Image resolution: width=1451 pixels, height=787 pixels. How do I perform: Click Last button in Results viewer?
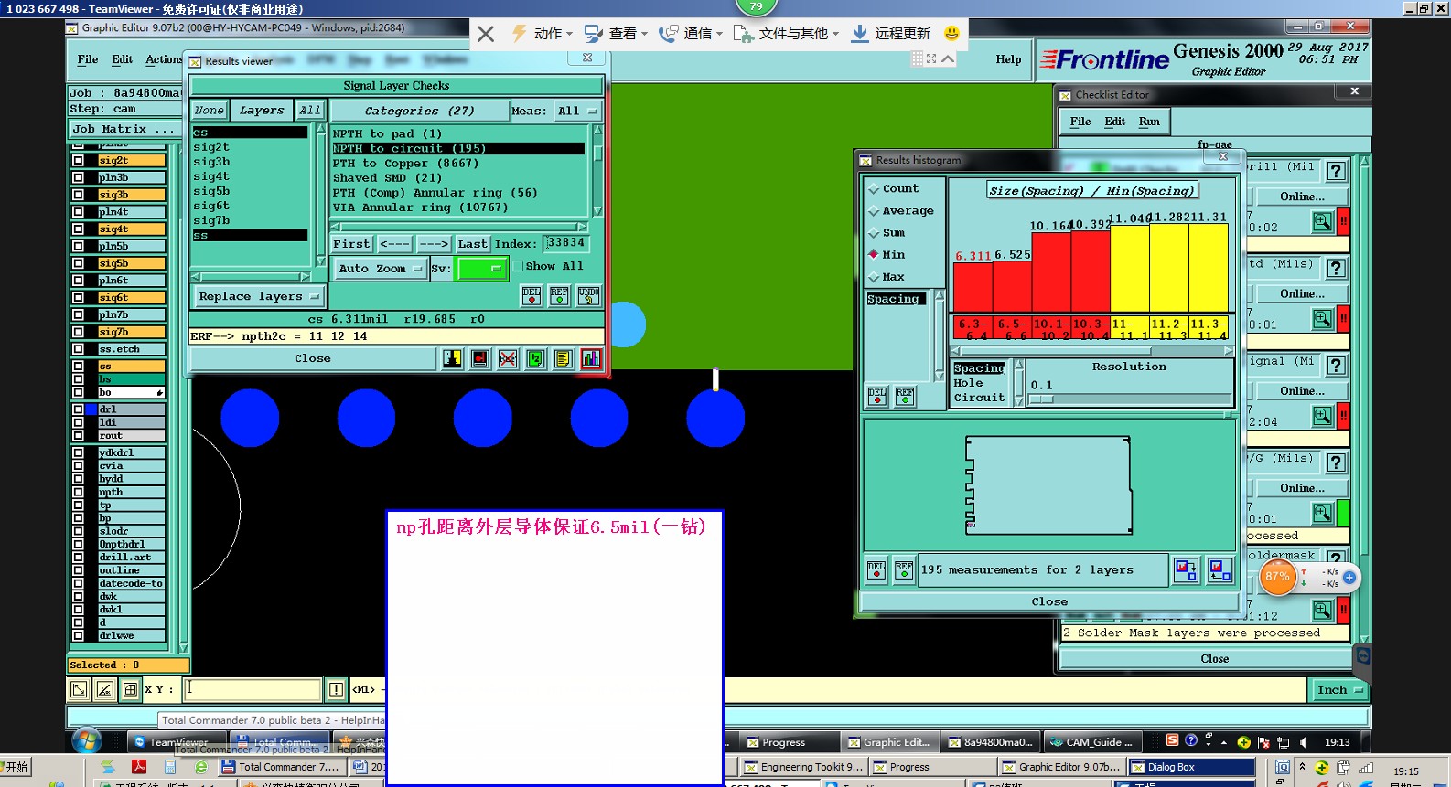472,244
